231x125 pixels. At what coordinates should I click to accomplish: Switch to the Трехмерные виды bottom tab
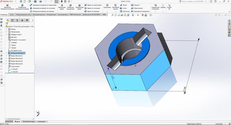pyautogui.click(x=29, y=122)
